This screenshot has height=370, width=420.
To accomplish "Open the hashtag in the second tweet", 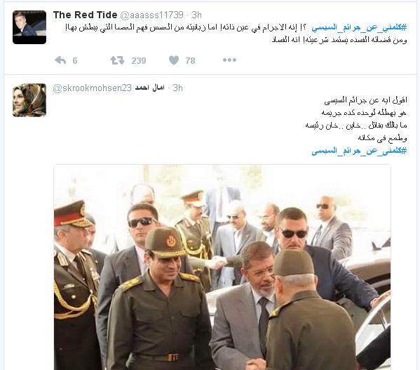I will [x=359, y=151].
